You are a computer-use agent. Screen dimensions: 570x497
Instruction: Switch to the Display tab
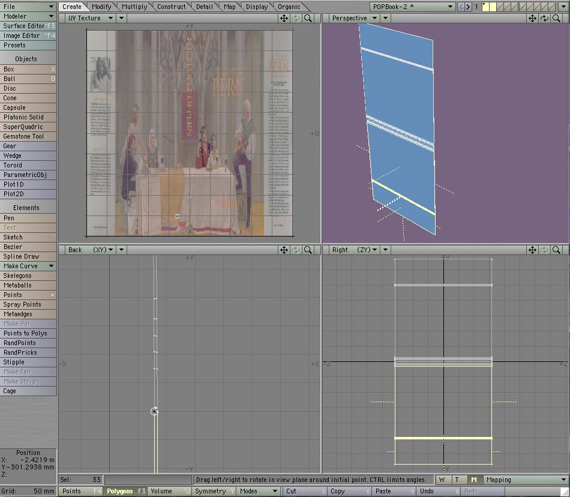(257, 7)
